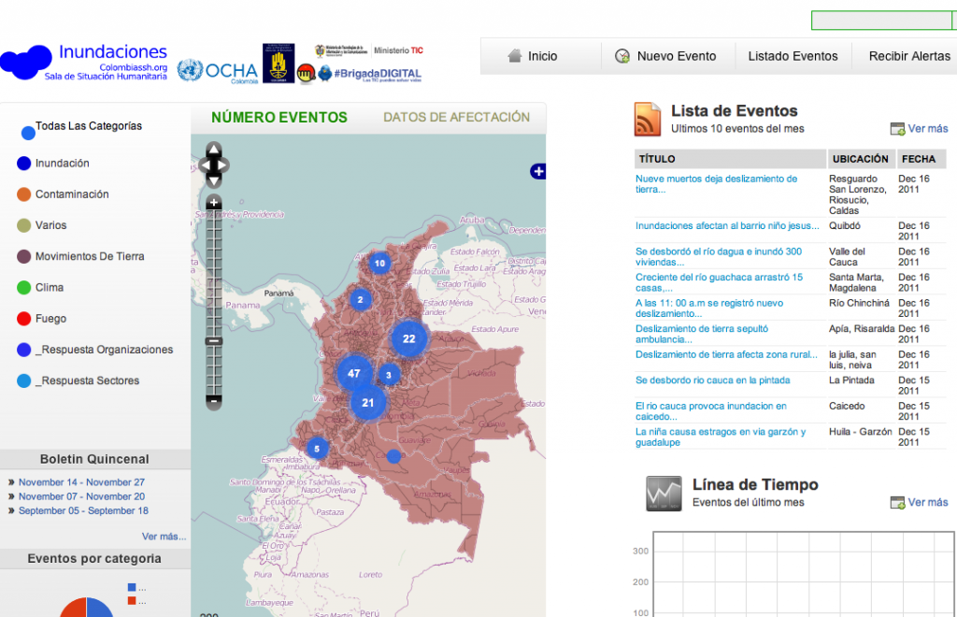Image resolution: width=957 pixels, height=617 pixels.
Task: Click the RSS feed icon beside Lista de Eventos
Action: pos(649,120)
